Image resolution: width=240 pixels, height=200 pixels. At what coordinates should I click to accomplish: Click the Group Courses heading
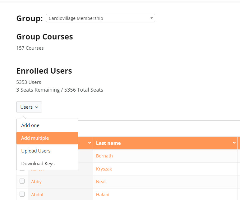[x=44, y=37]
